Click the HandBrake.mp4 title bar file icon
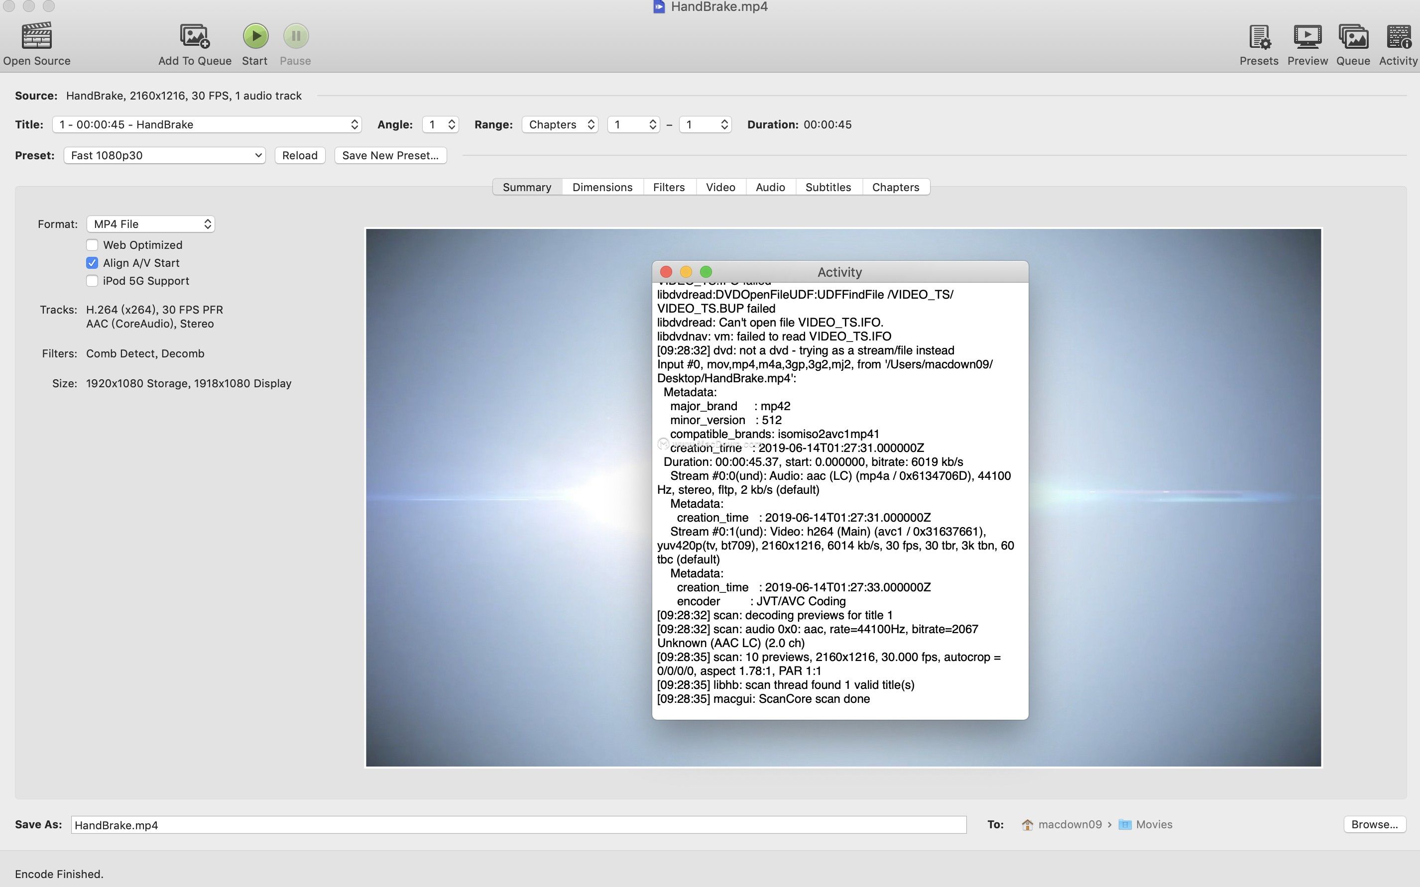Screen dimensions: 1420x887 659,6
